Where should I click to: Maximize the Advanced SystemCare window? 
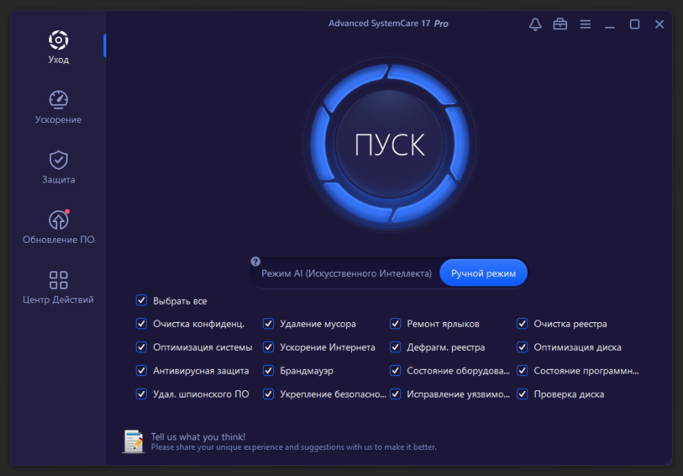[x=635, y=25]
